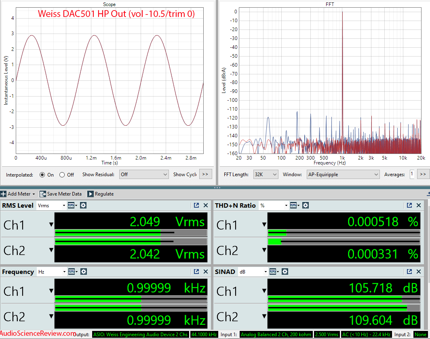430x339 pixels.
Task: Open the THD+N Ratio unit percent dropdown
Action: (274, 205)
